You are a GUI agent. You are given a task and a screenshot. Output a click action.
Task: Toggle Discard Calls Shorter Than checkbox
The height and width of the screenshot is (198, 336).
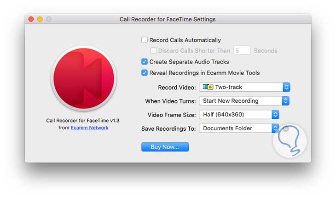tap(154, 51)
